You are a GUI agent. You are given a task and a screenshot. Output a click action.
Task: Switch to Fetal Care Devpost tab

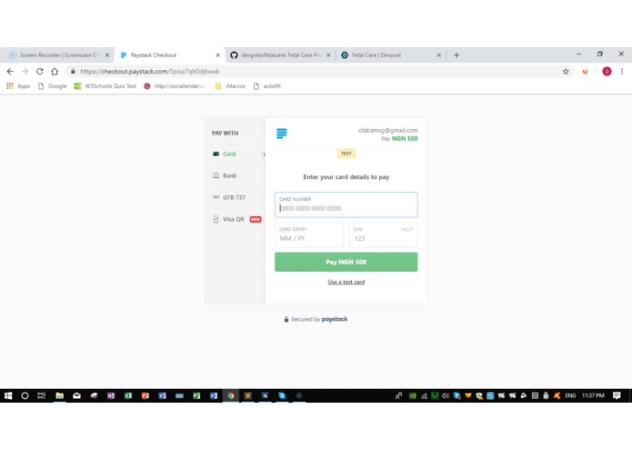(390, 55)
